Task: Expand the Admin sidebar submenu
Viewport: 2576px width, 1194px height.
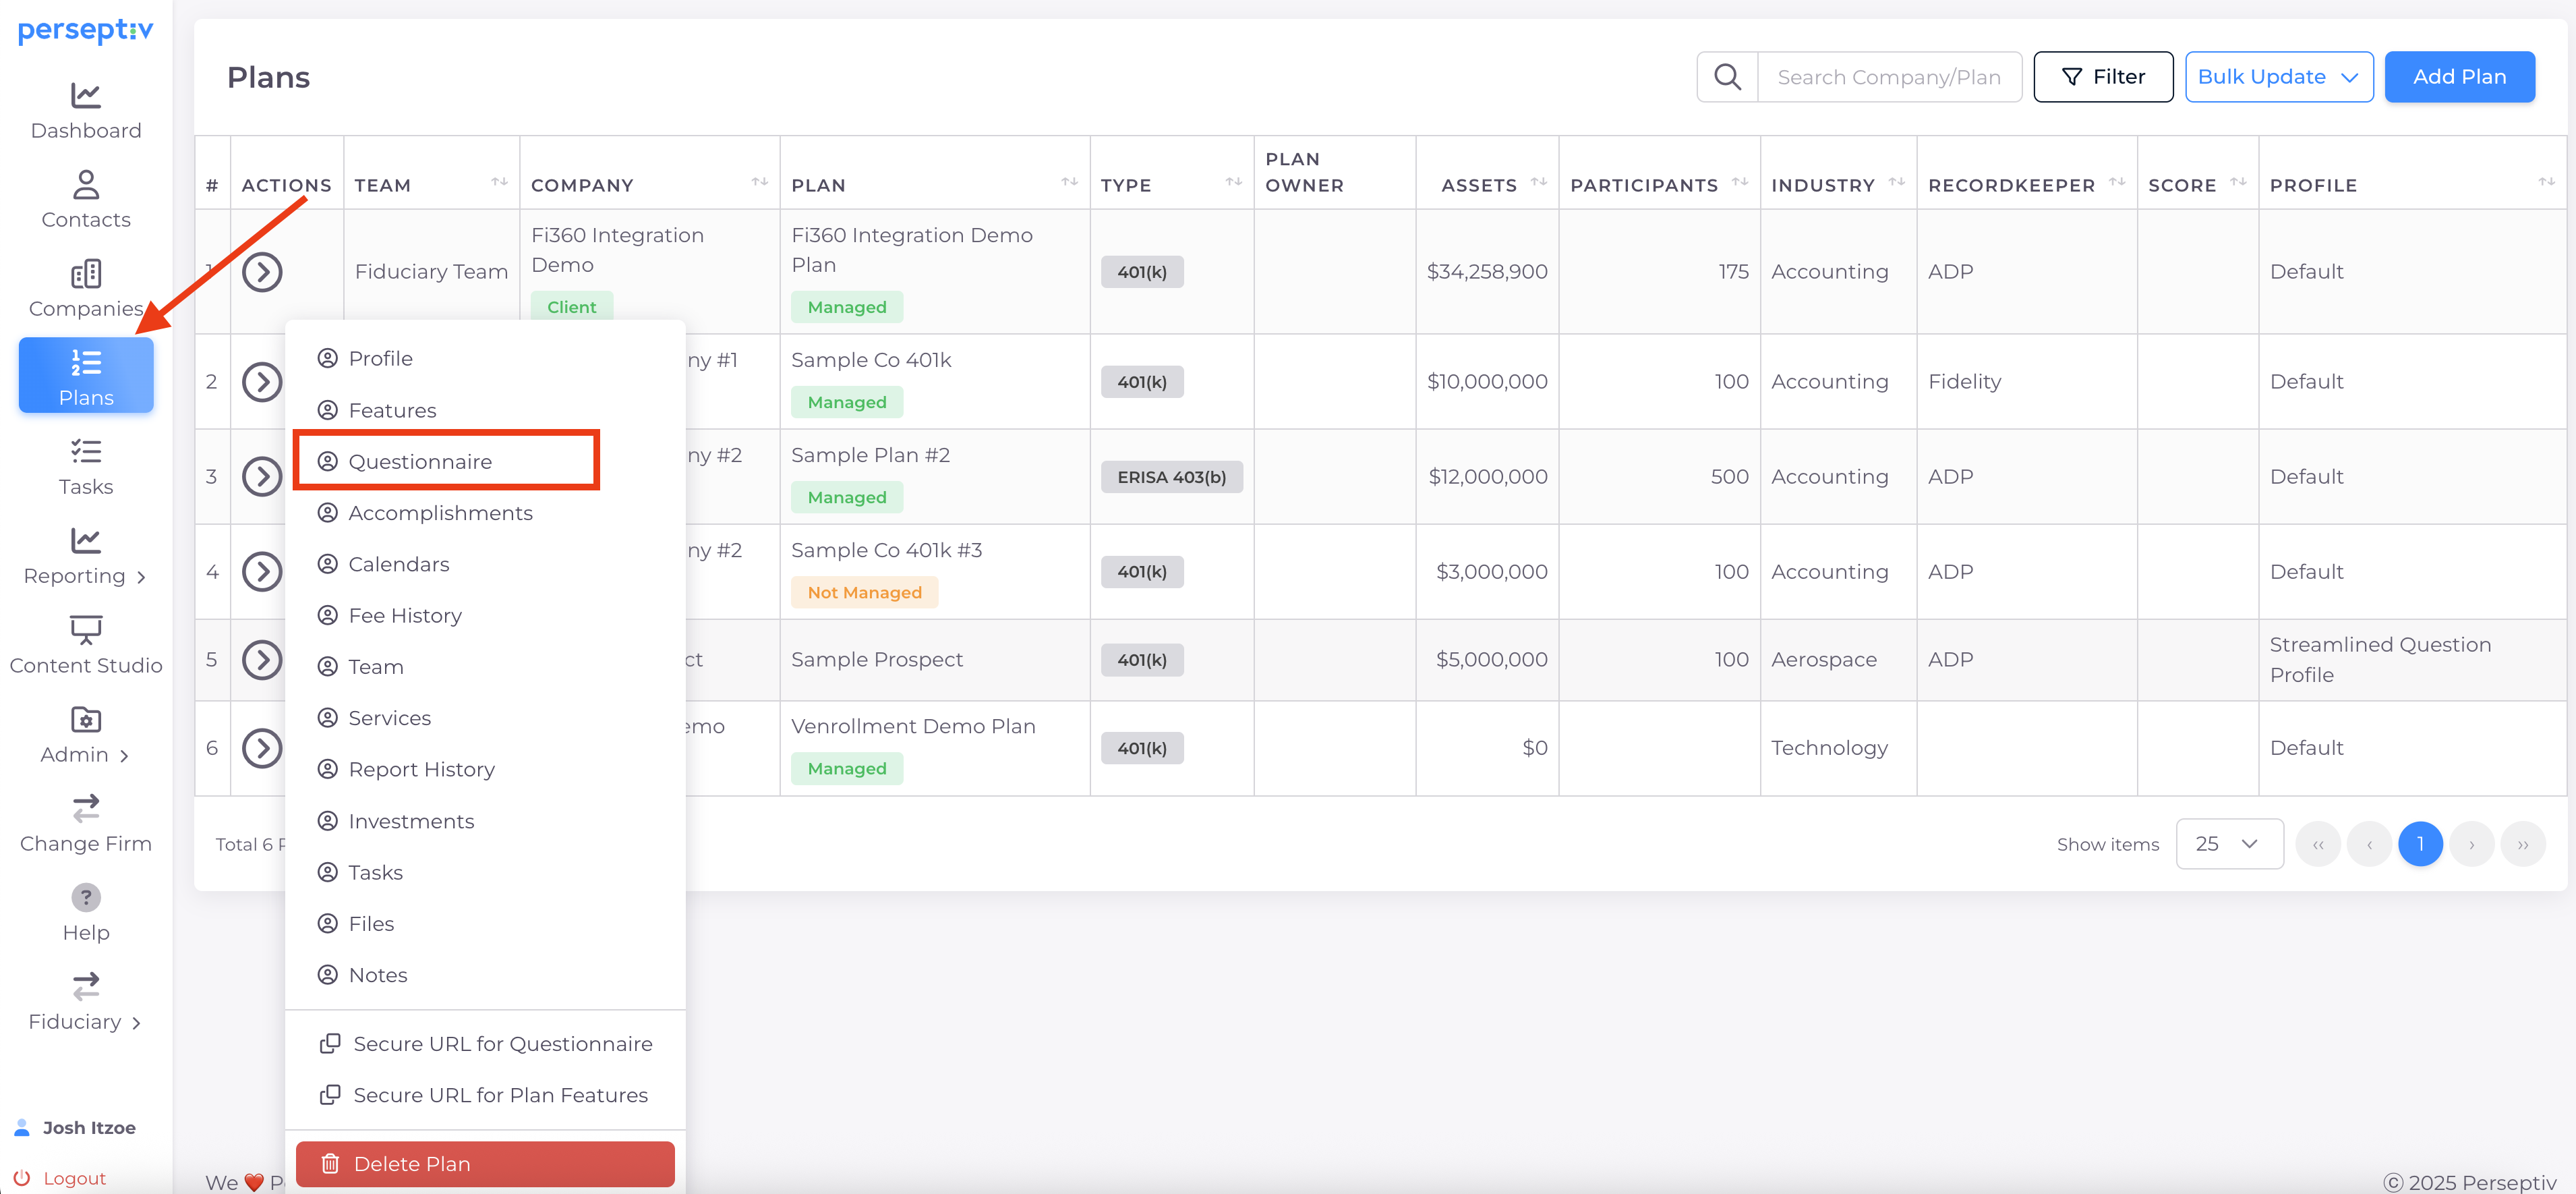Action: pos(86,754)
